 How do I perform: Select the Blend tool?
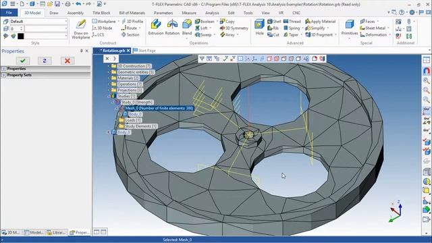point(187,27)
